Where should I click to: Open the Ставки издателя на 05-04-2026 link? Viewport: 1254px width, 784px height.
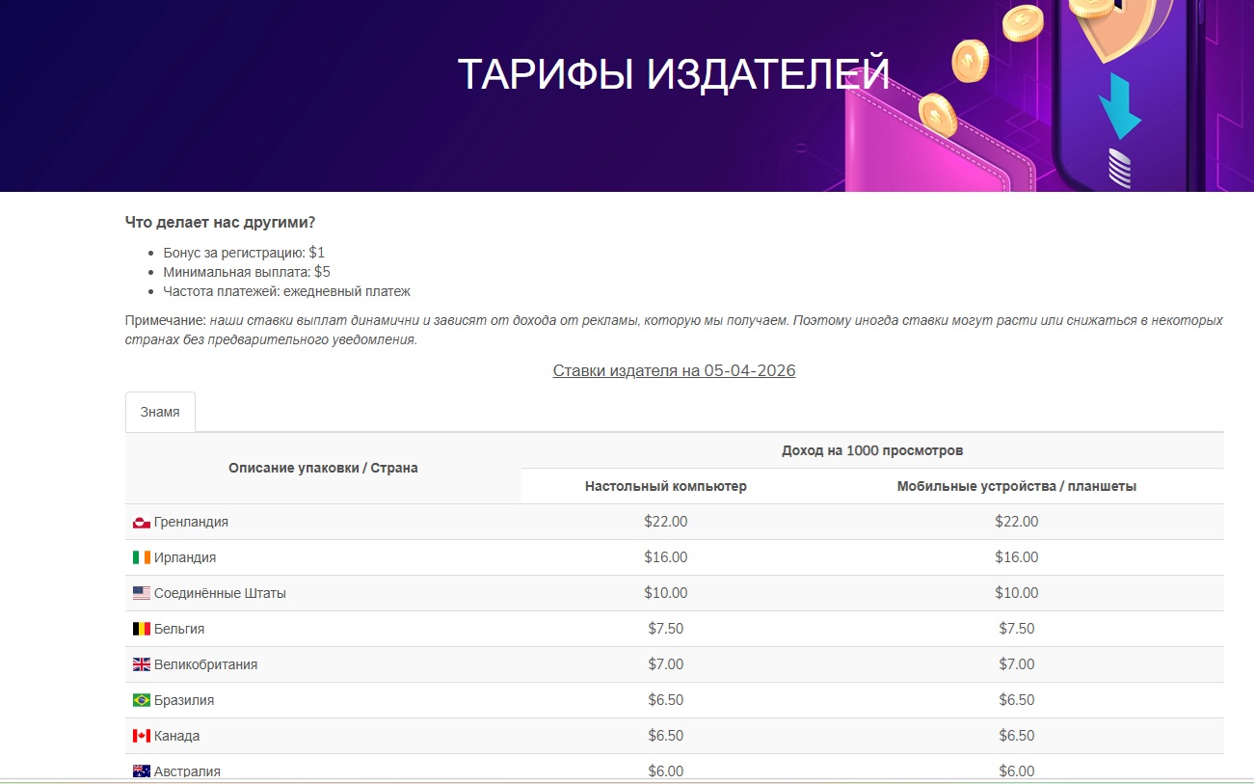coord(674,370)
